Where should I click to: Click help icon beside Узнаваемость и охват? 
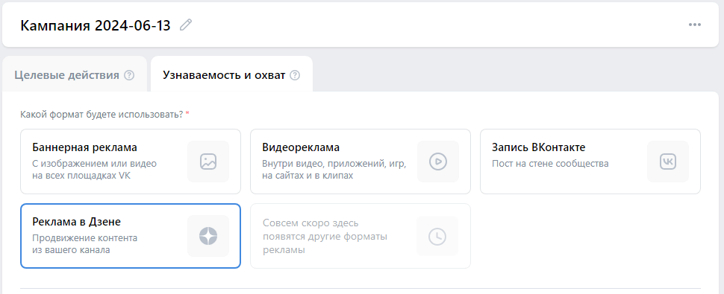click(x=295, y=75)
